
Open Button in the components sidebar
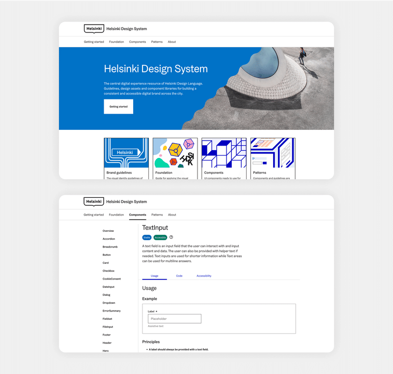click(107, 255)
